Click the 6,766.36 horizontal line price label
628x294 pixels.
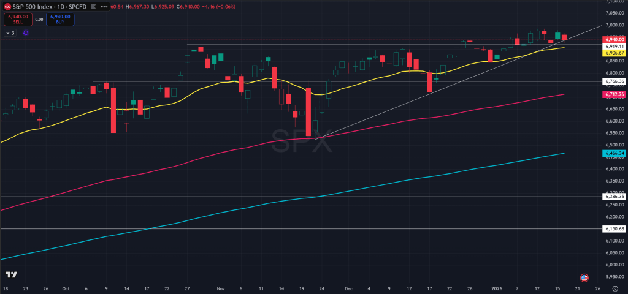(x=614, y=81)
